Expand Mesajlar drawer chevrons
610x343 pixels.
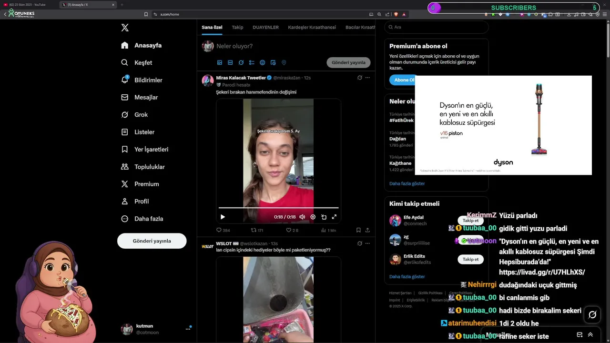[590, 334]
